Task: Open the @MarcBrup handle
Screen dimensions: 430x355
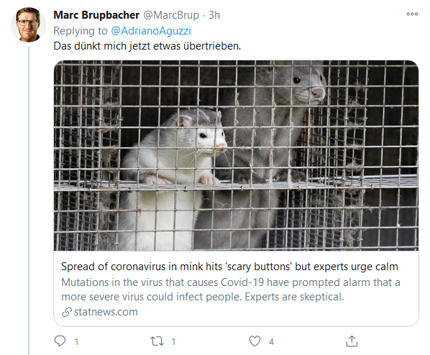Action: [171, 15]
